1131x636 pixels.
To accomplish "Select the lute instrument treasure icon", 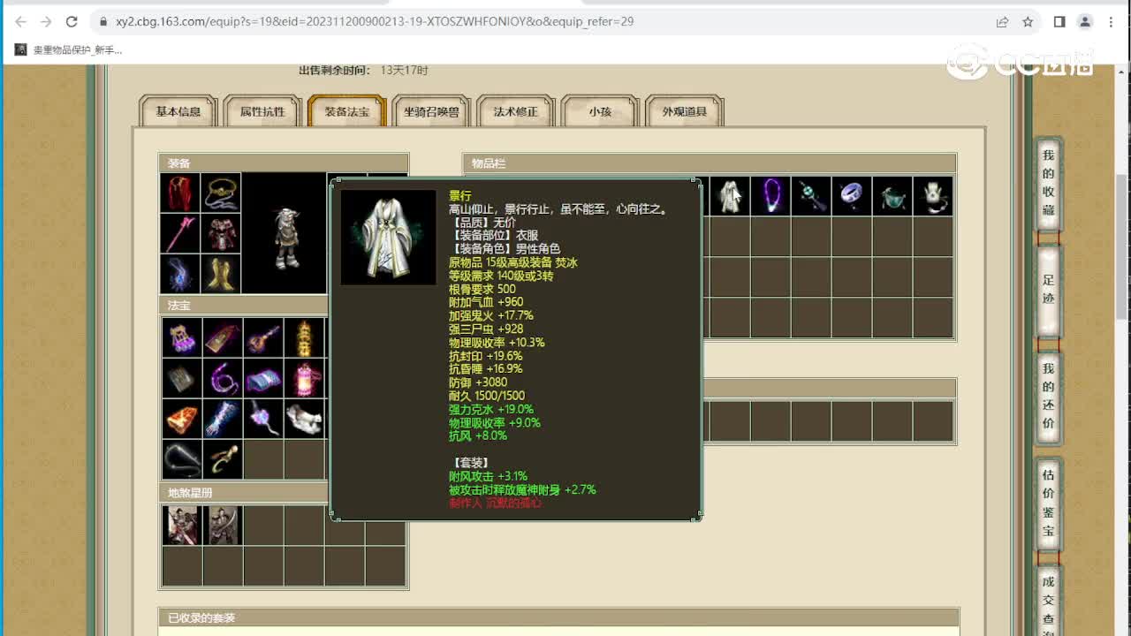I will pos(263,337).
